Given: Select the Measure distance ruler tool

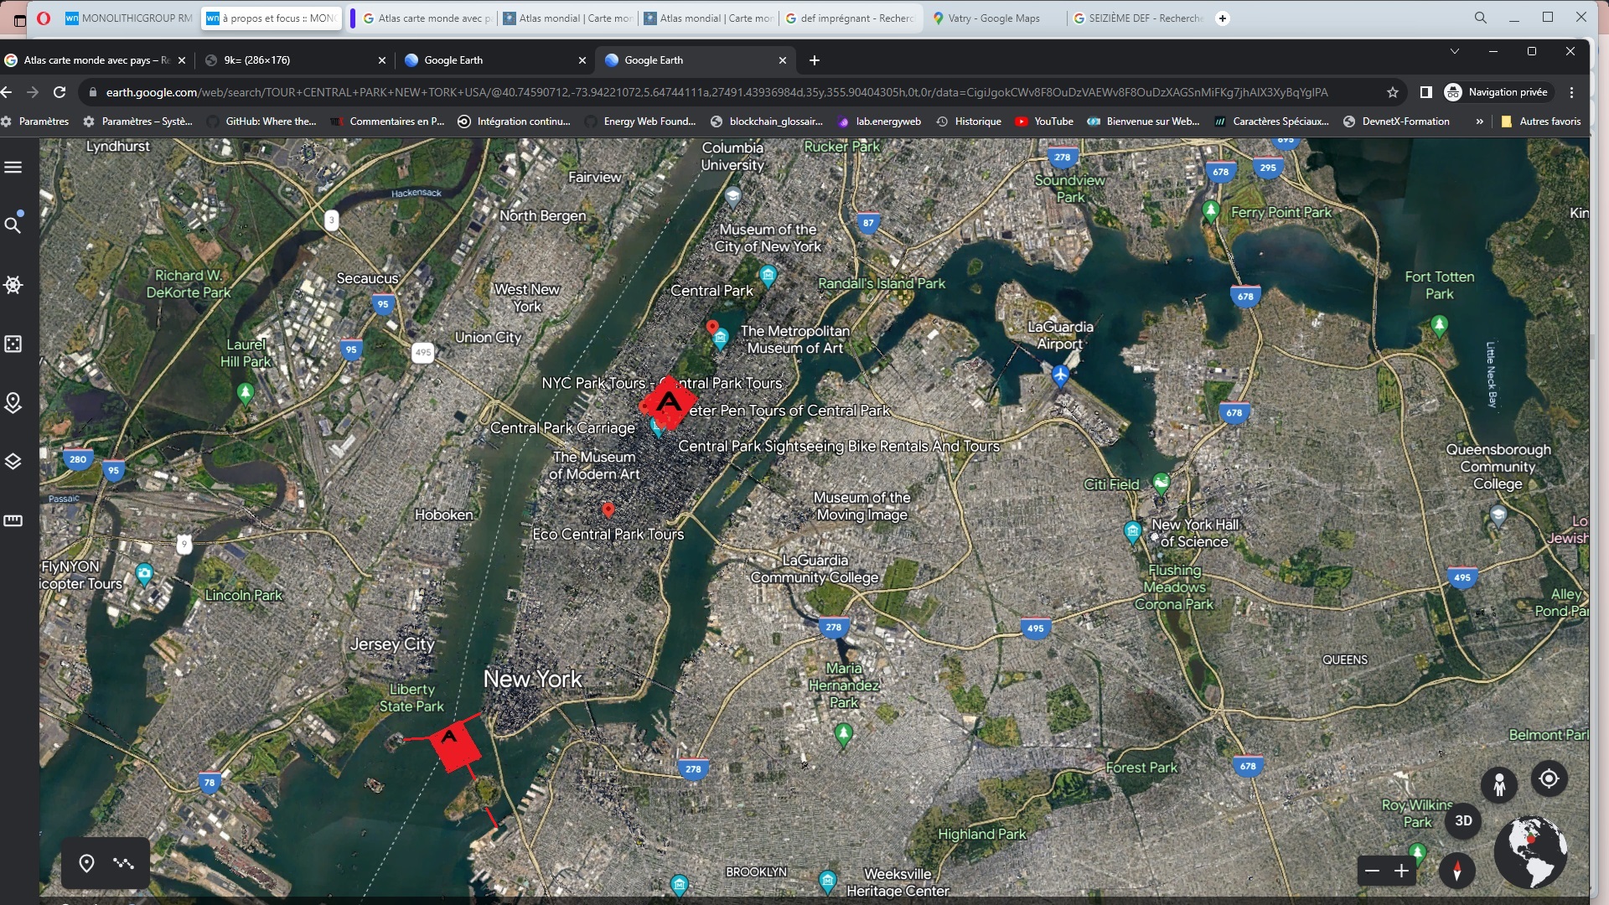Looking at the screenshot, I should (13, 520).
